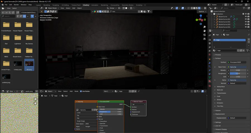Select rendered viewport shading sphere icon
The width and height of the screenshot is (251, 133).
(199, 8)
